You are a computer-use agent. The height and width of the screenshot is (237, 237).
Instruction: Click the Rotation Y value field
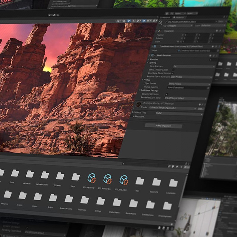203,38
